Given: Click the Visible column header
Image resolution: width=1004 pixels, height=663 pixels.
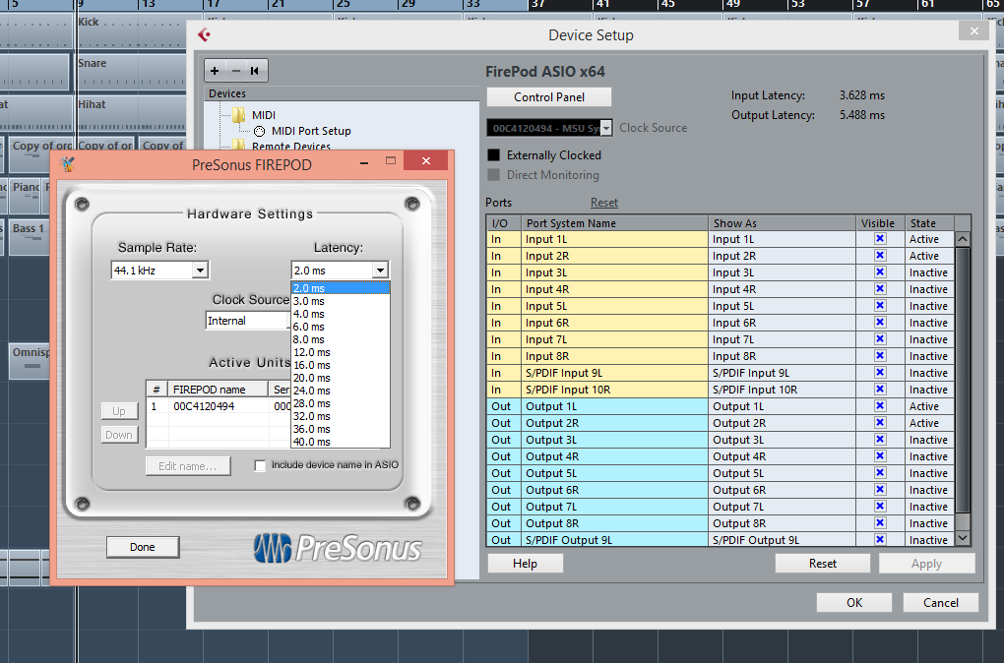Looking at the screenshot, I should click(878, 222).
